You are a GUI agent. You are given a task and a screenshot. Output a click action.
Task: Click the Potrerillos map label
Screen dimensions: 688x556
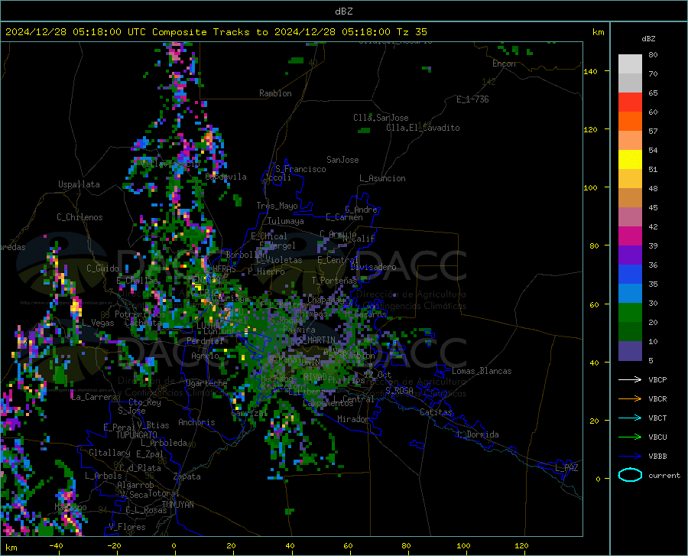(x=140, y=314)
